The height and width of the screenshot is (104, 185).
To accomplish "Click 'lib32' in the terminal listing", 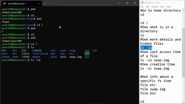I will [x=25, y=54].
